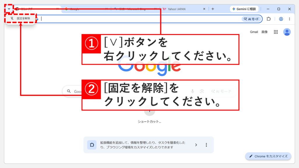Maximize the Chrome window
Viewport: 299px width, 168px height.
tap(279, 9)
